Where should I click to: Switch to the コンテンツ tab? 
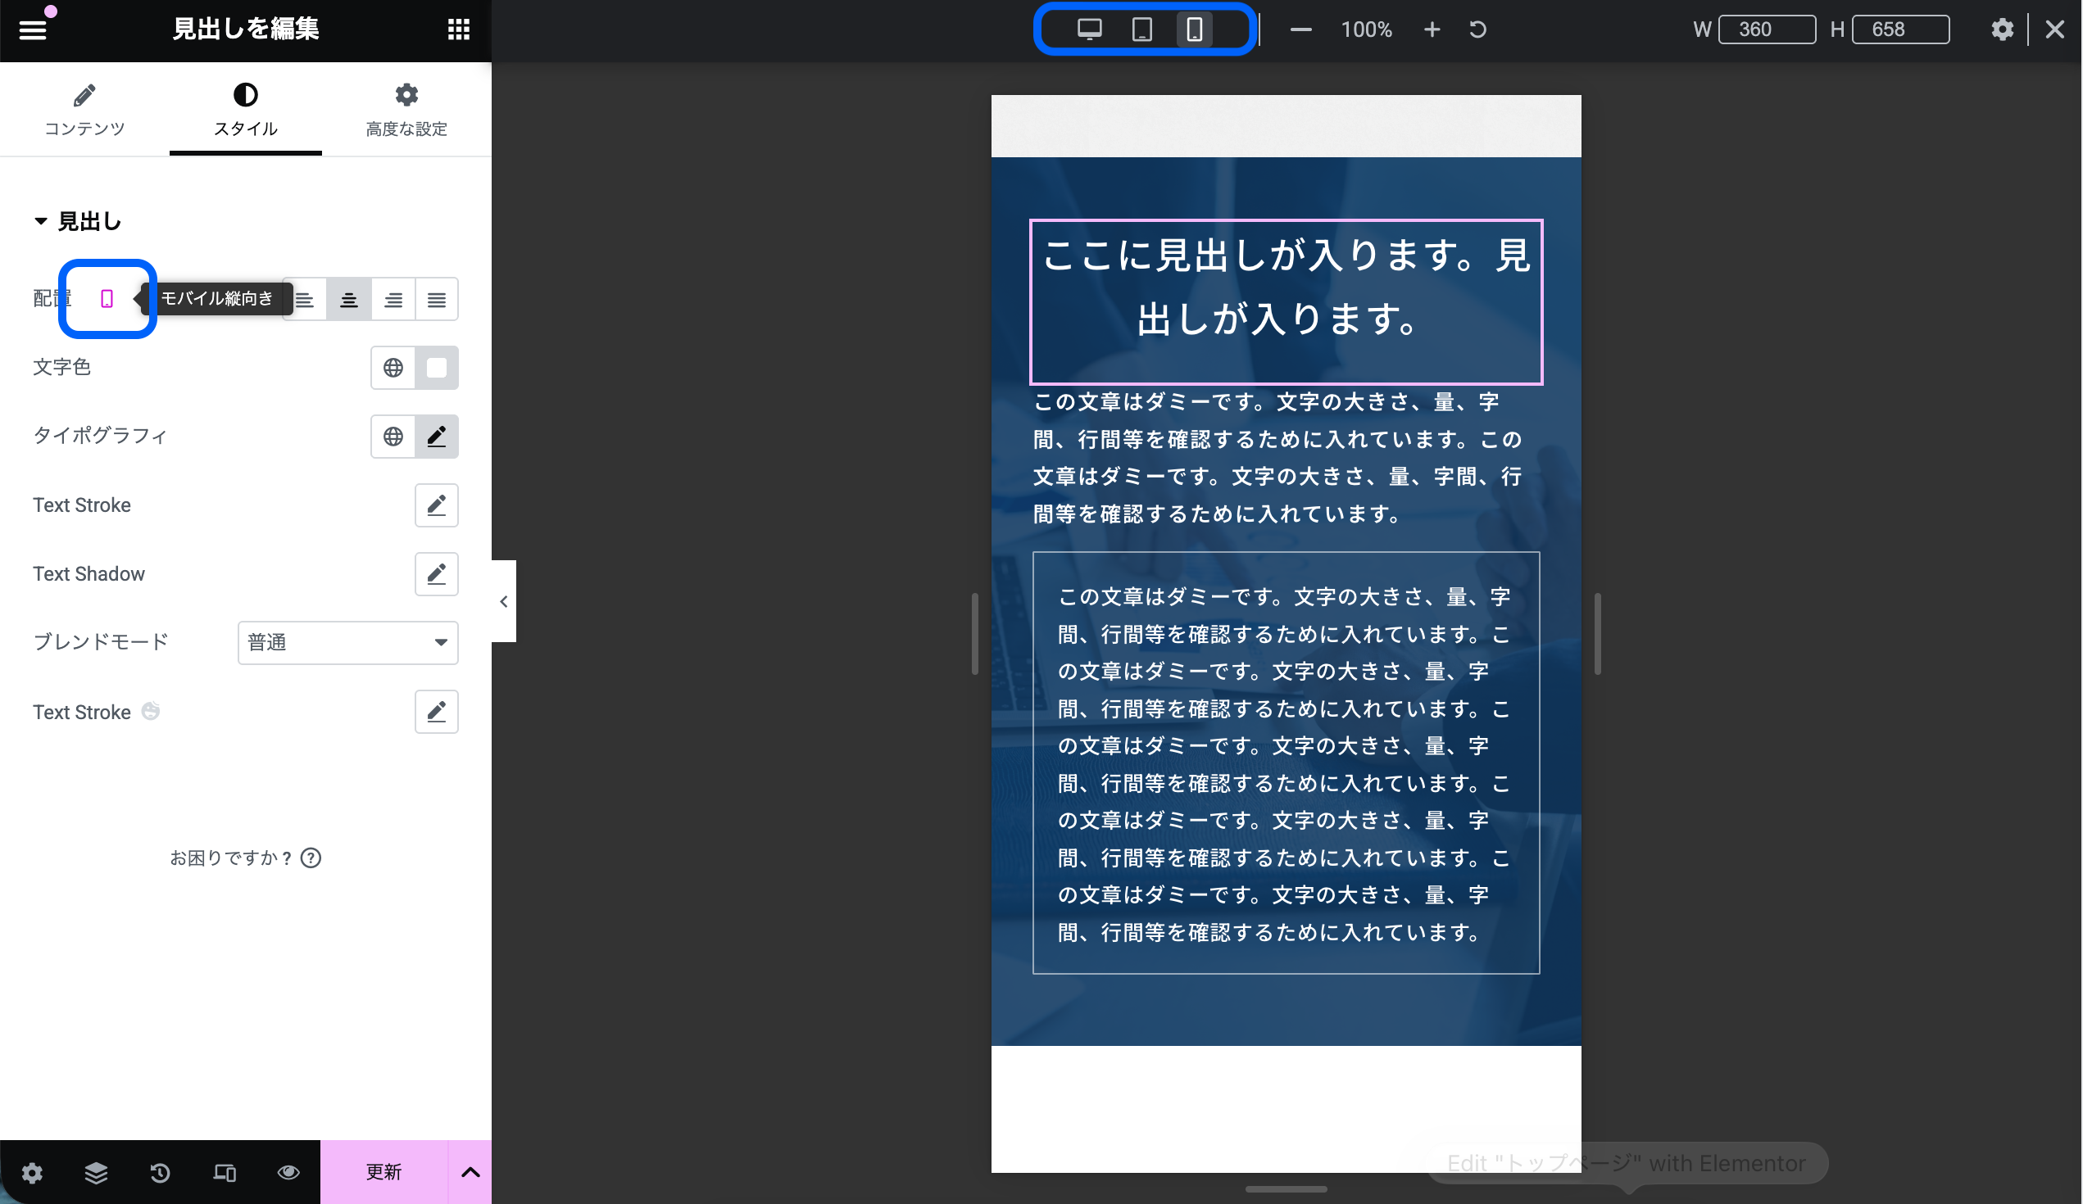(84, 109)
